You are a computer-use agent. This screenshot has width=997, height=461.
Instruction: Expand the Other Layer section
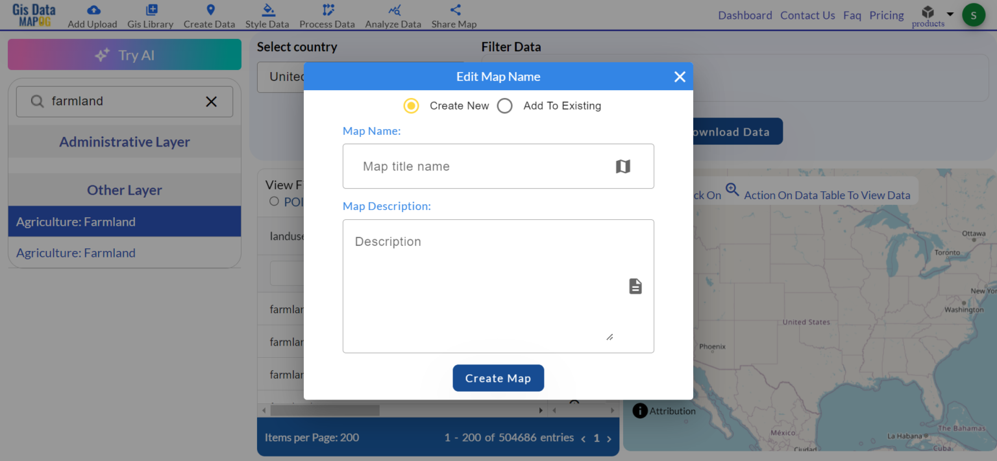[125, 190]
